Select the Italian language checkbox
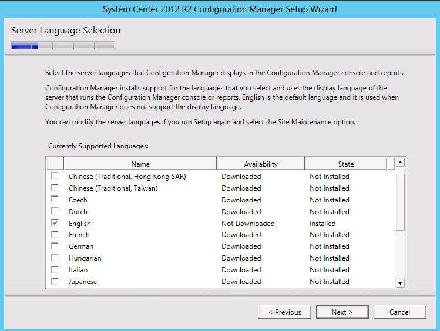 click(x=55, y=269)
